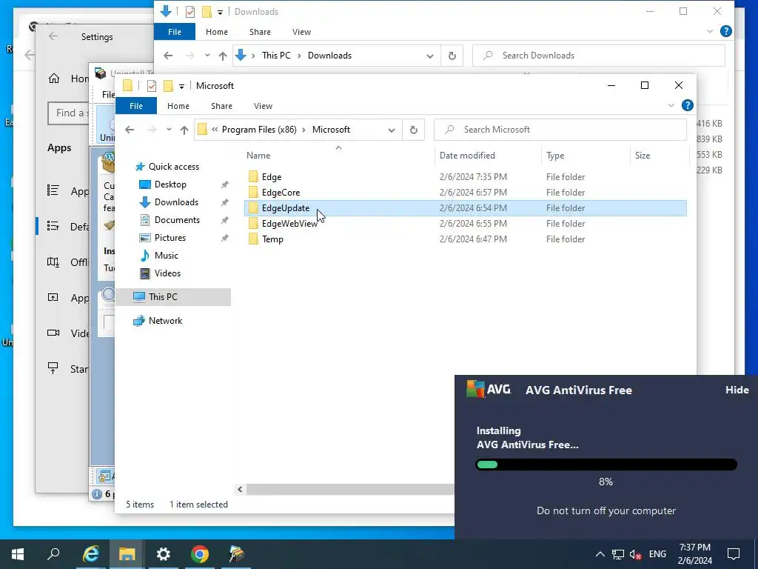
Task: Click New folder icon in Microsoft title bar
Action: point(168,86)
